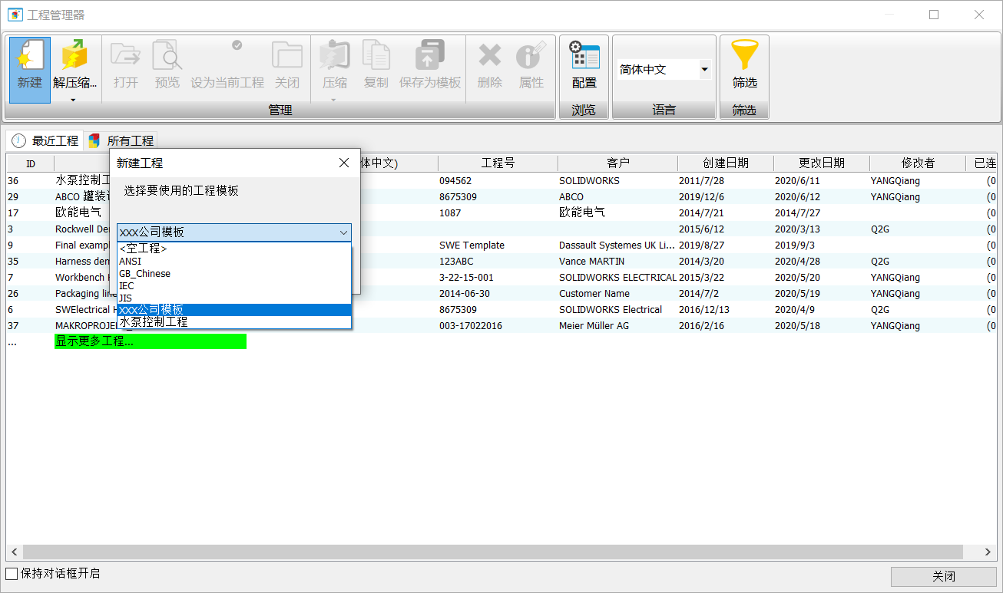Select the SWE Template cell

(x=472, y=245)
